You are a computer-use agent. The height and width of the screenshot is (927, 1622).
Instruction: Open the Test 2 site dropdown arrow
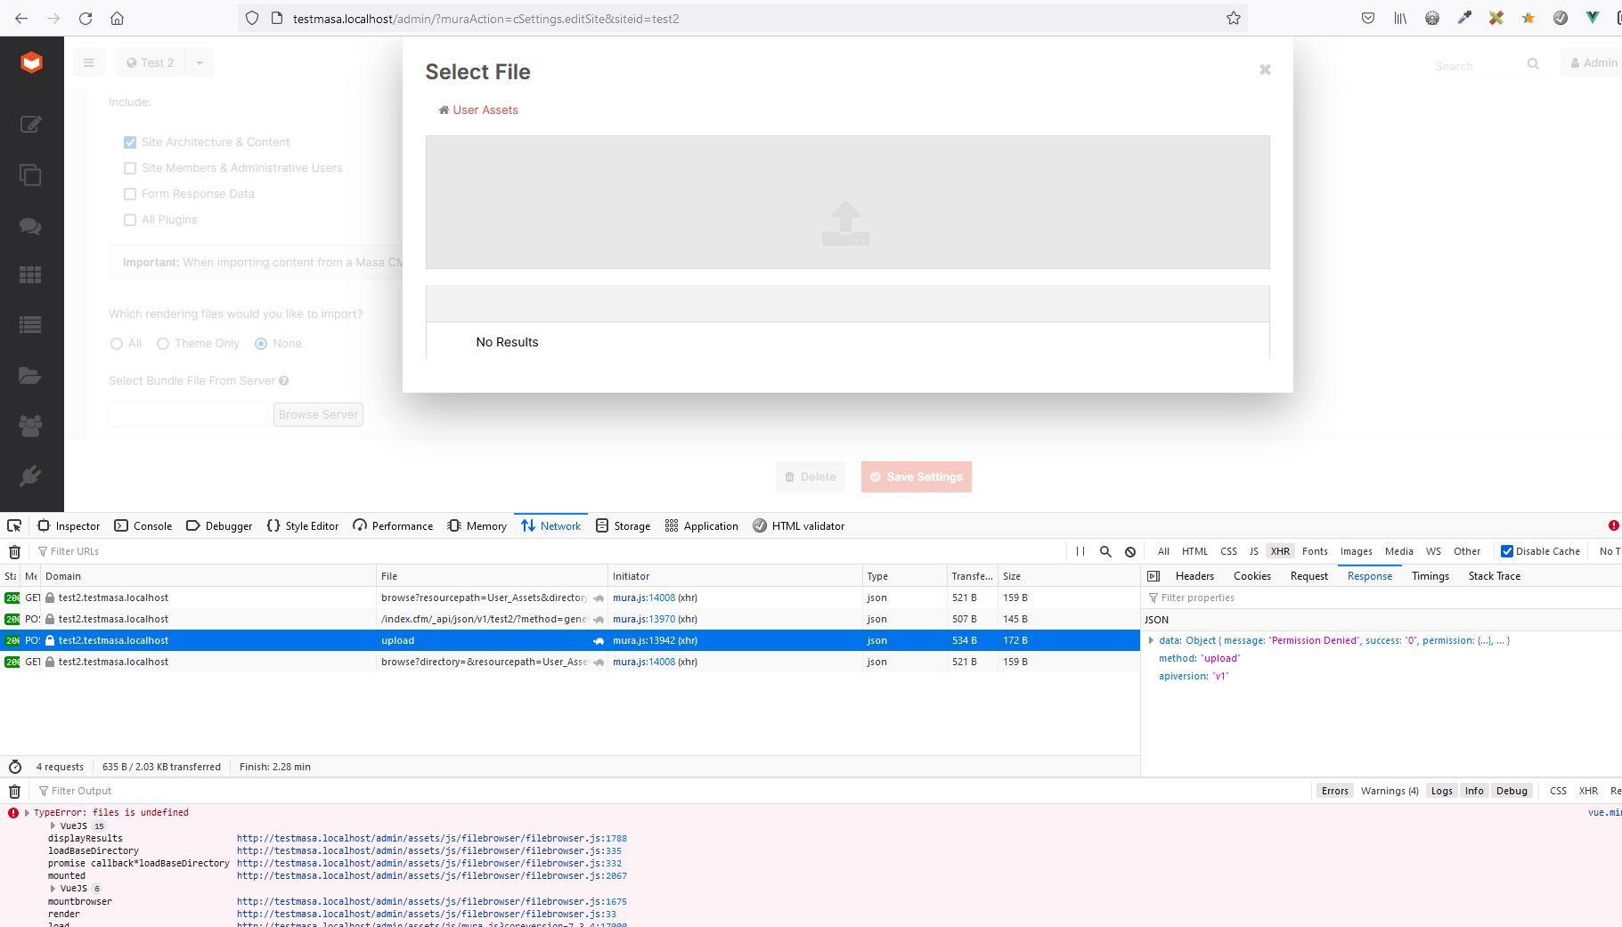pyautogui.click(x=200, y=62)
